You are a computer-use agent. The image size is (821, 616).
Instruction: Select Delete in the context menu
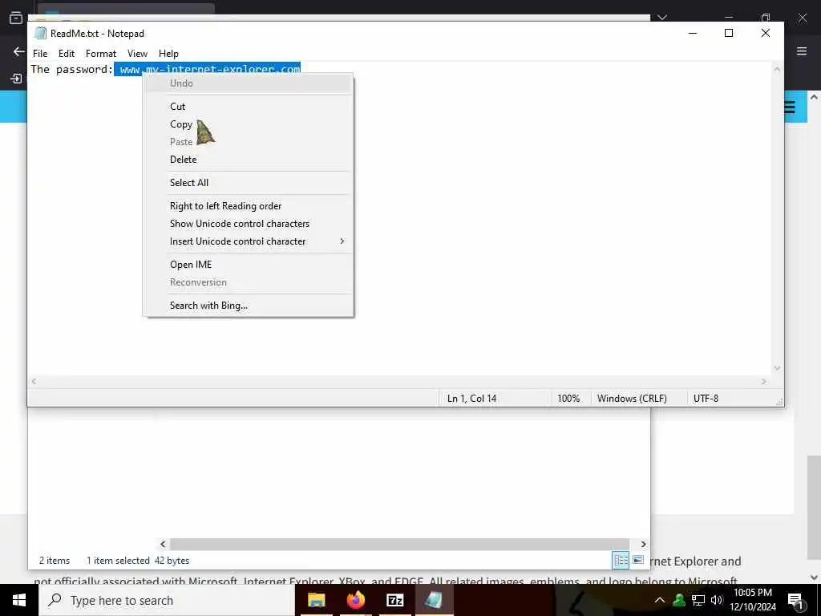(x=183, y=160)
